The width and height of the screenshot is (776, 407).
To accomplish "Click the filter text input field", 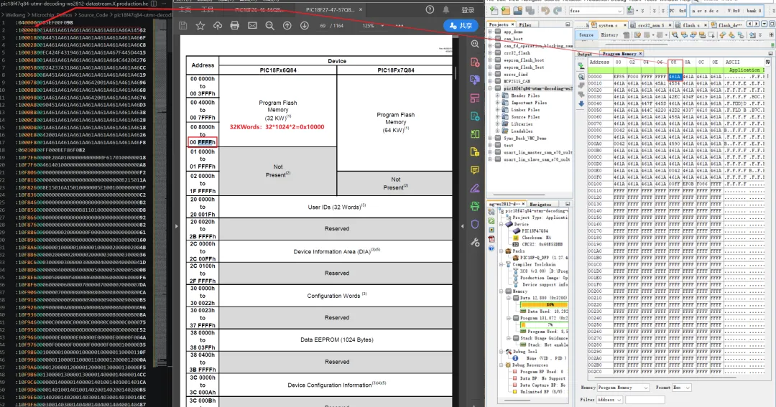I will [x=645, y=400].
